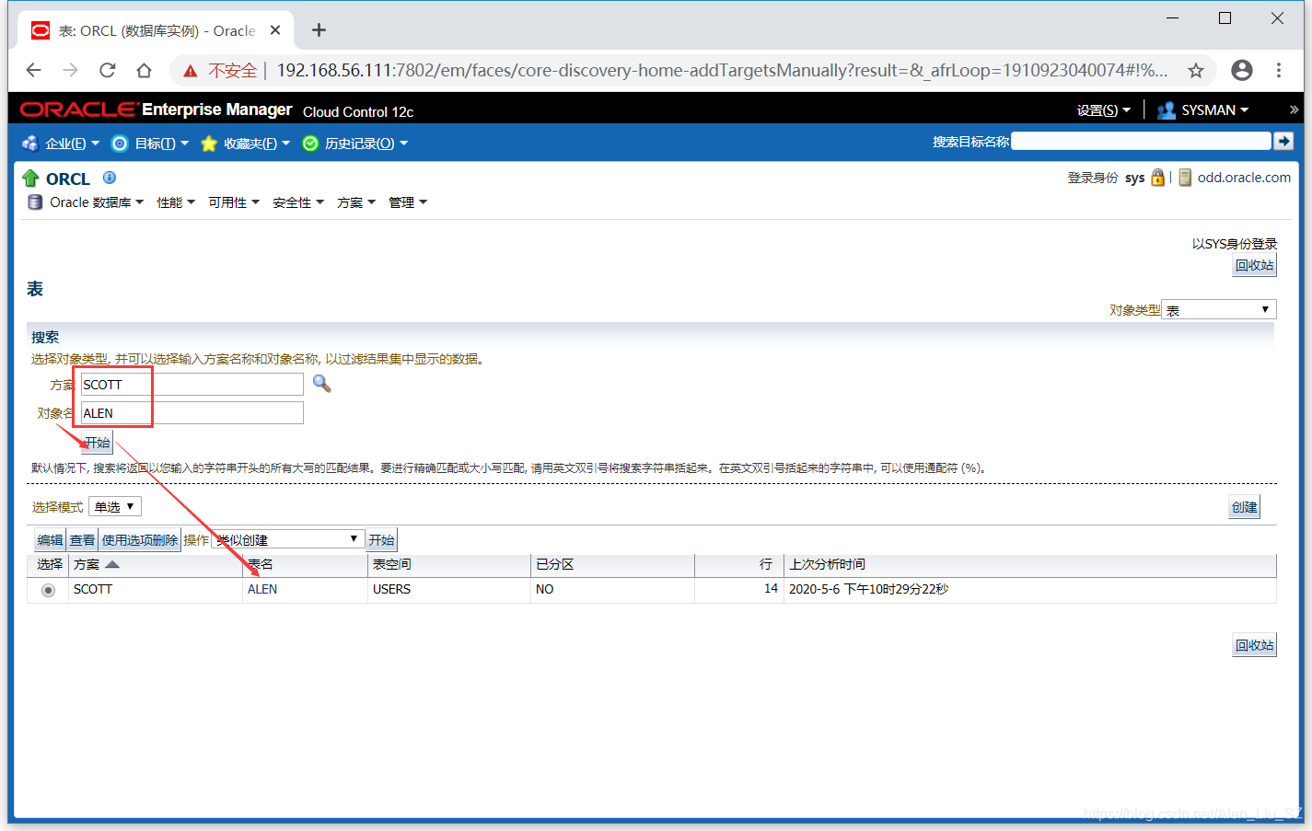The image size is (1312, 831).
Task: Click the browser back arrow
Action: tap(34, 70)
